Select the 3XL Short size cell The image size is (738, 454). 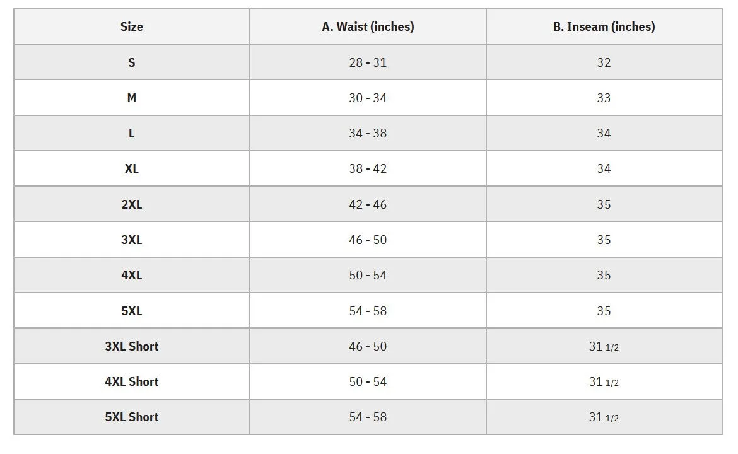pyautogui.click(x=132, y=346)
